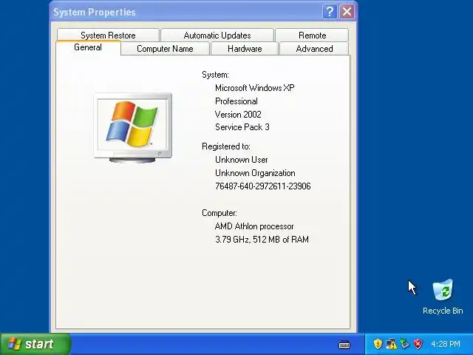
Task: Click the 'Unknown Organization' text
Action: (255, 173)
